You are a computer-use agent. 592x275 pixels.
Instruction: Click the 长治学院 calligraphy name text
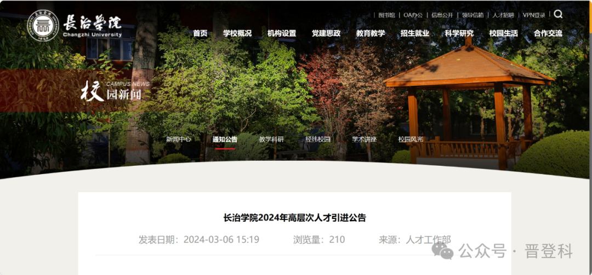(93, 23)
